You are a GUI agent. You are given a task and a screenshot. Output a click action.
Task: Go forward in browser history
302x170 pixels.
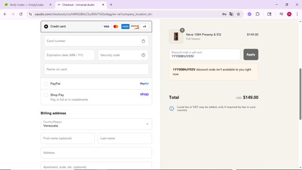tap(13, 14)
